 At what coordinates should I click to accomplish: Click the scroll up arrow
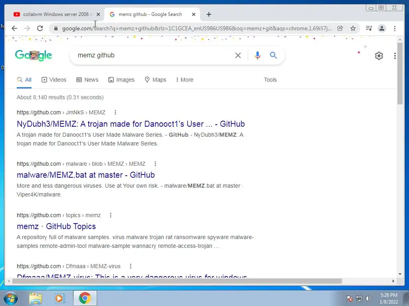[400, 39]
